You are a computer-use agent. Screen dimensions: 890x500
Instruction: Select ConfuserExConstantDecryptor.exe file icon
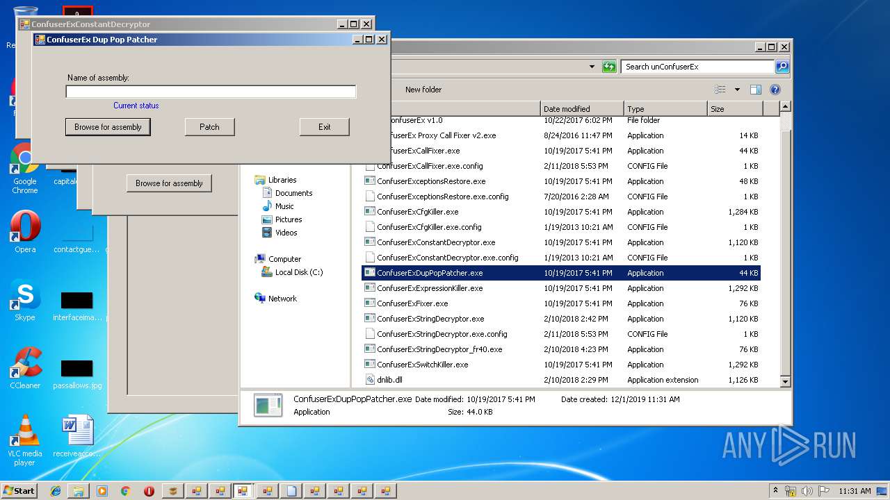(x=371, y=242)
